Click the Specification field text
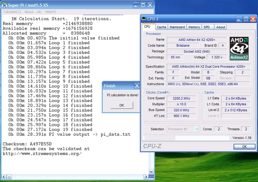The image size is (258, 182). pos(208,66)
